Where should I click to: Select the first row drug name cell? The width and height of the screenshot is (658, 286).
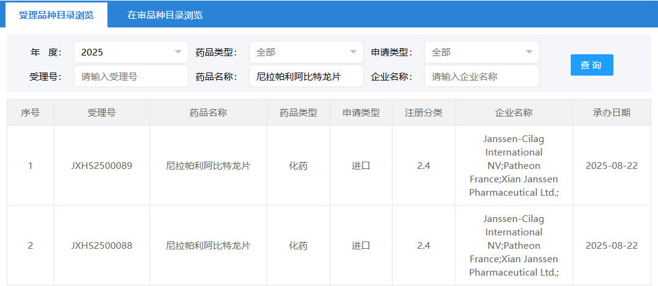pos(208,166)
